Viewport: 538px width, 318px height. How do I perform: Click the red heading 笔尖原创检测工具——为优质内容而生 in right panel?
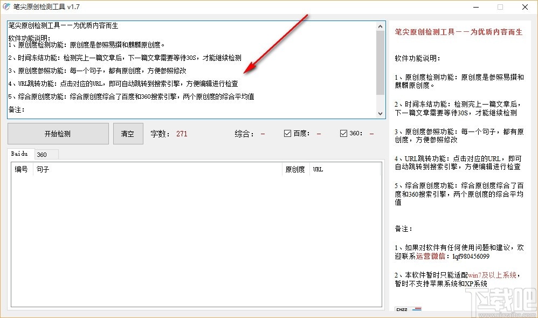tap(458, 32)
